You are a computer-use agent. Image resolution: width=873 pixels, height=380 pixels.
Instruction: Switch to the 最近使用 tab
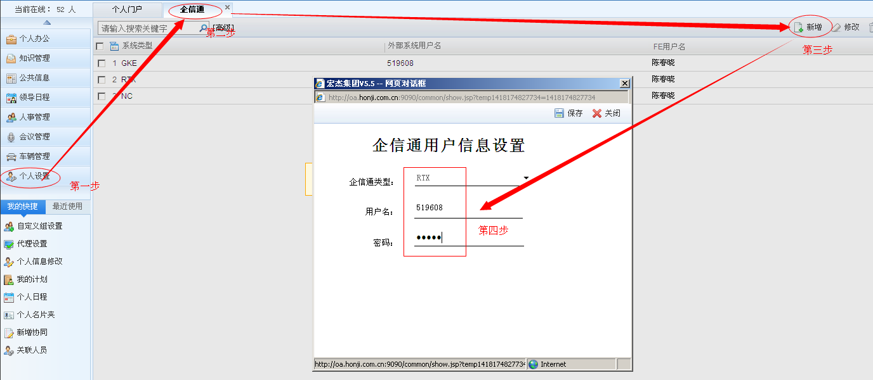coord(67,206)
